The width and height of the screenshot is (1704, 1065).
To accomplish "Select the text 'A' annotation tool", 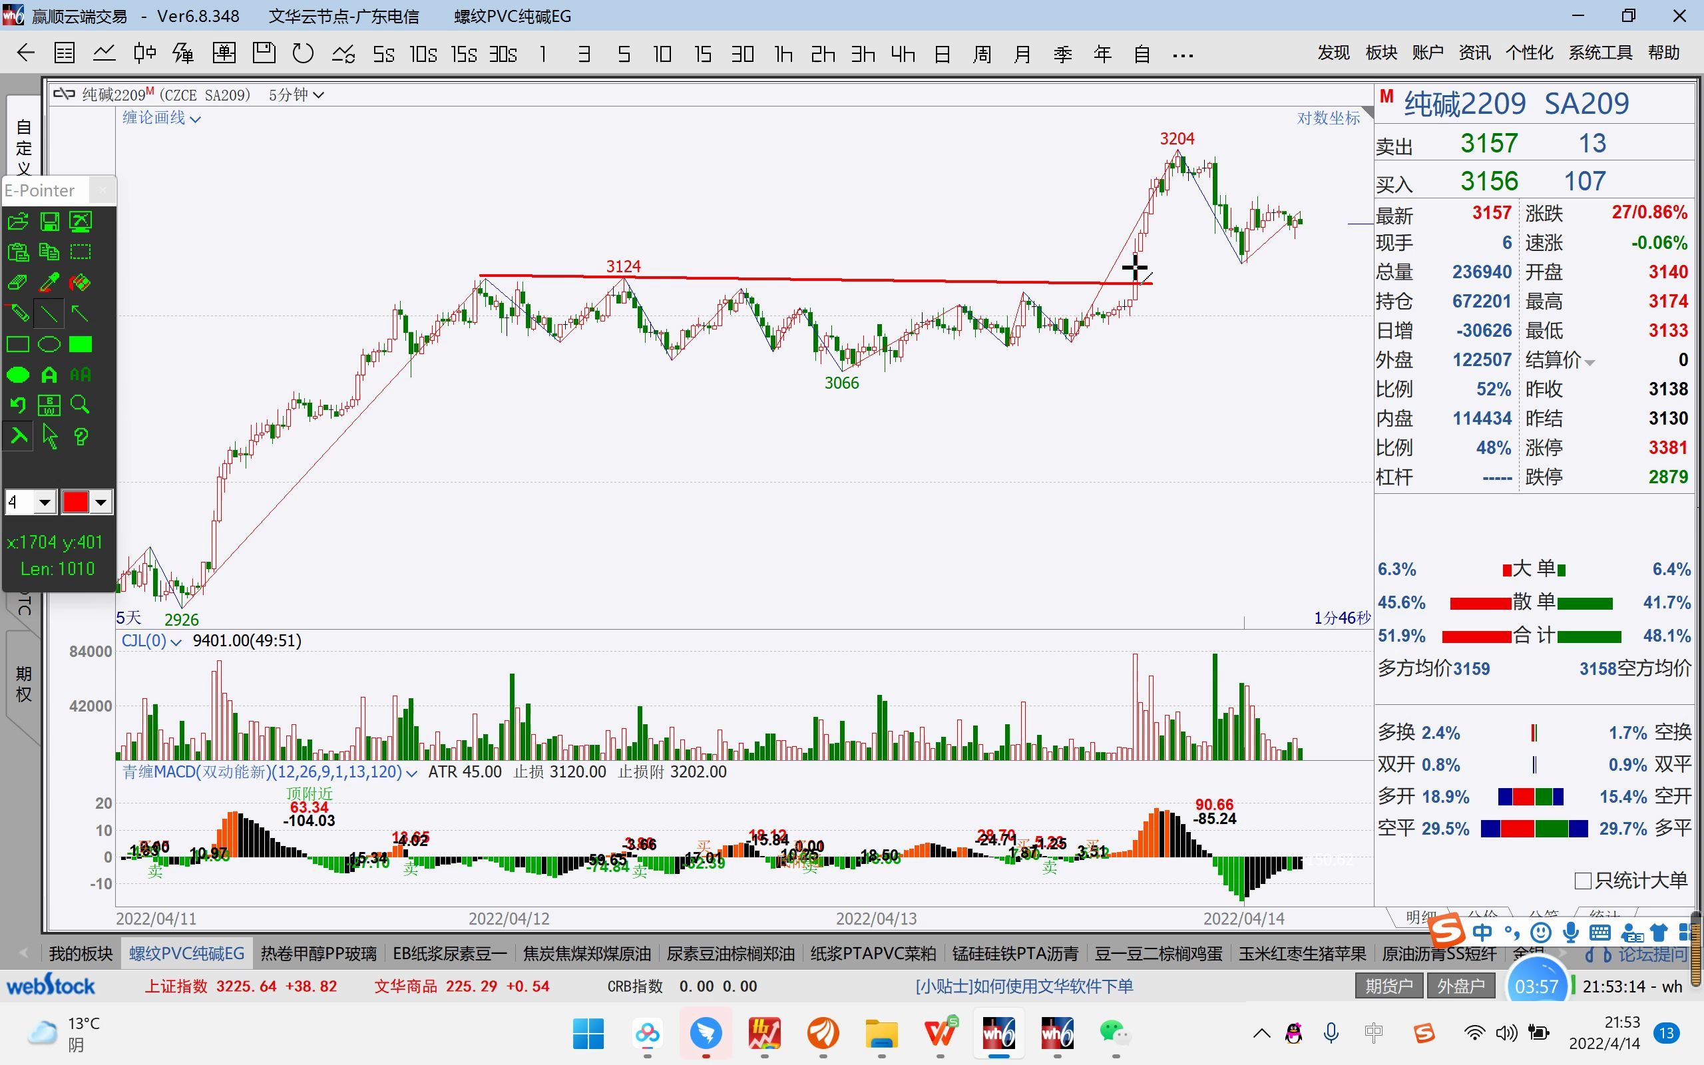I will tap(49, 375).
